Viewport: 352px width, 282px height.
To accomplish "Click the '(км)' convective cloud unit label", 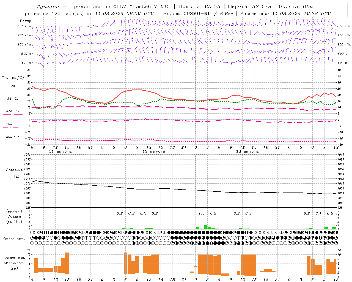I will (14, 268).
